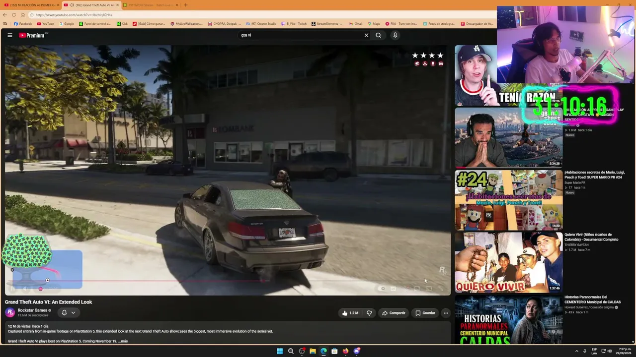Screen dimensions: 636x357
Task: Run the YouTube search with the magnifier button
Action: (x=378, y=35)
